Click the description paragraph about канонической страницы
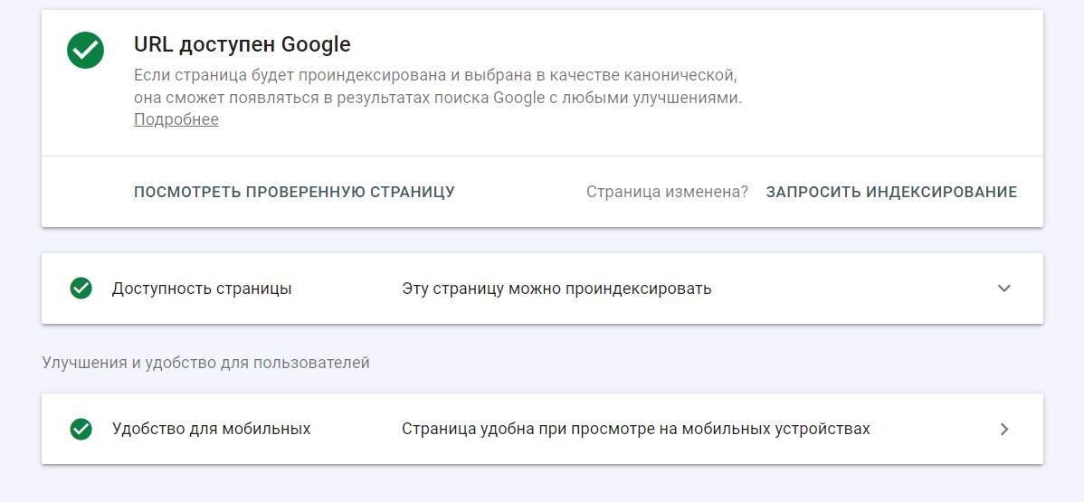 (x=438, y=86)
